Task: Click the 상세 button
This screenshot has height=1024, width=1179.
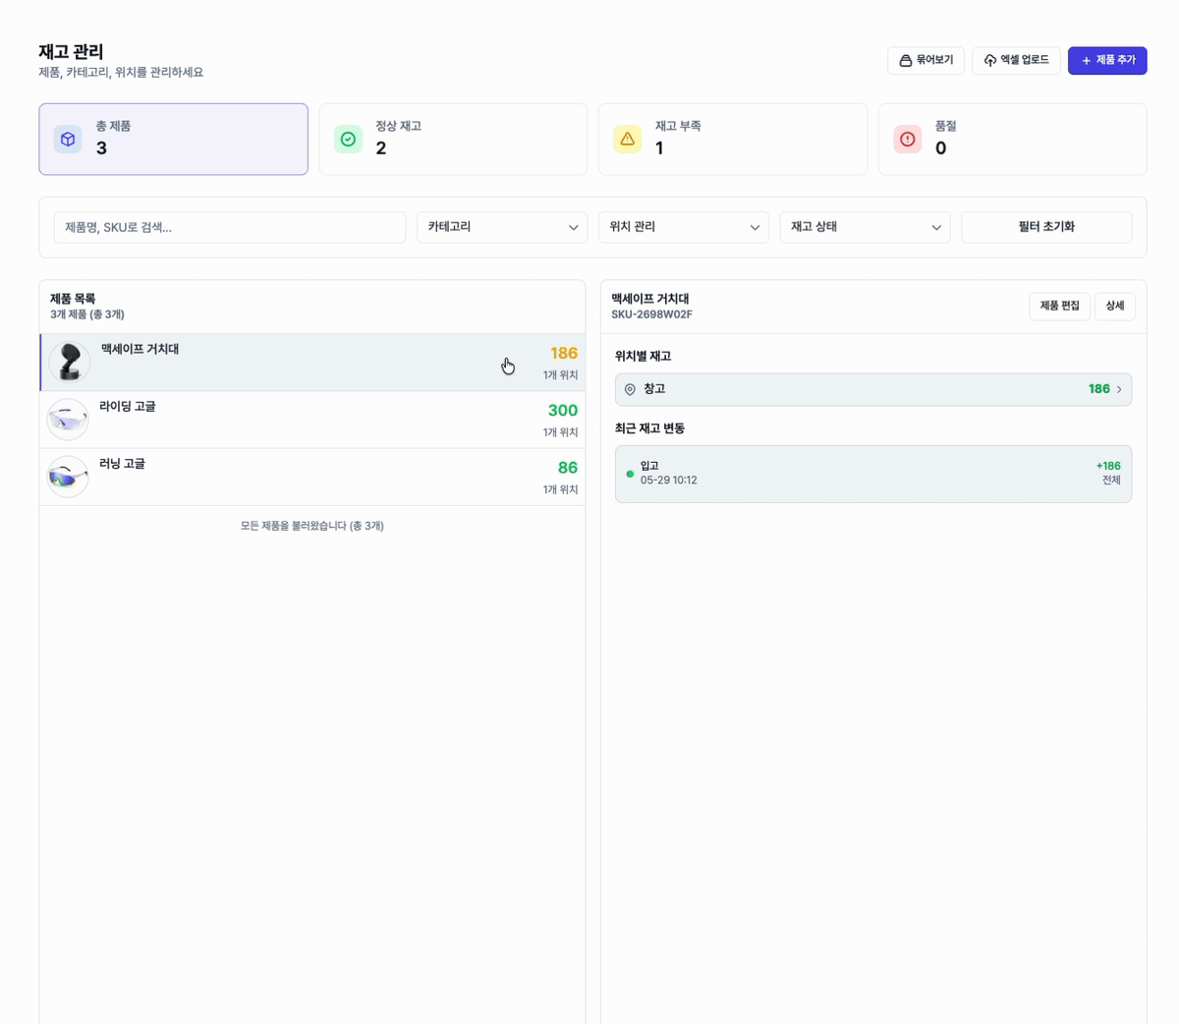Action: (1114, 307)
